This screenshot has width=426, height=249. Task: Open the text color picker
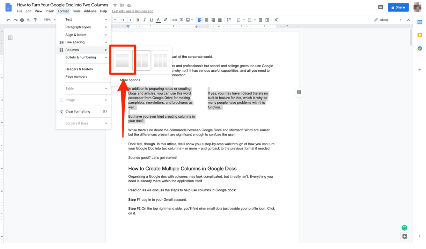click(158, 20)
